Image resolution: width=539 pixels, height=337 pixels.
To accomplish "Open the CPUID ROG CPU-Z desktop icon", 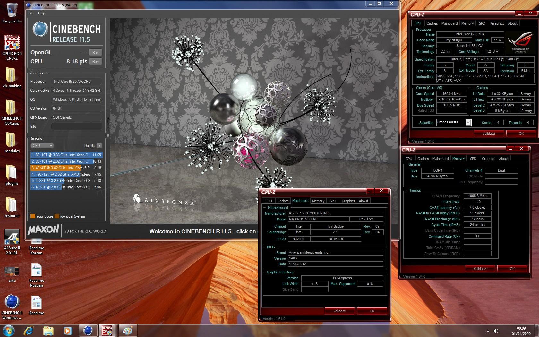I will tap(12, 47).
